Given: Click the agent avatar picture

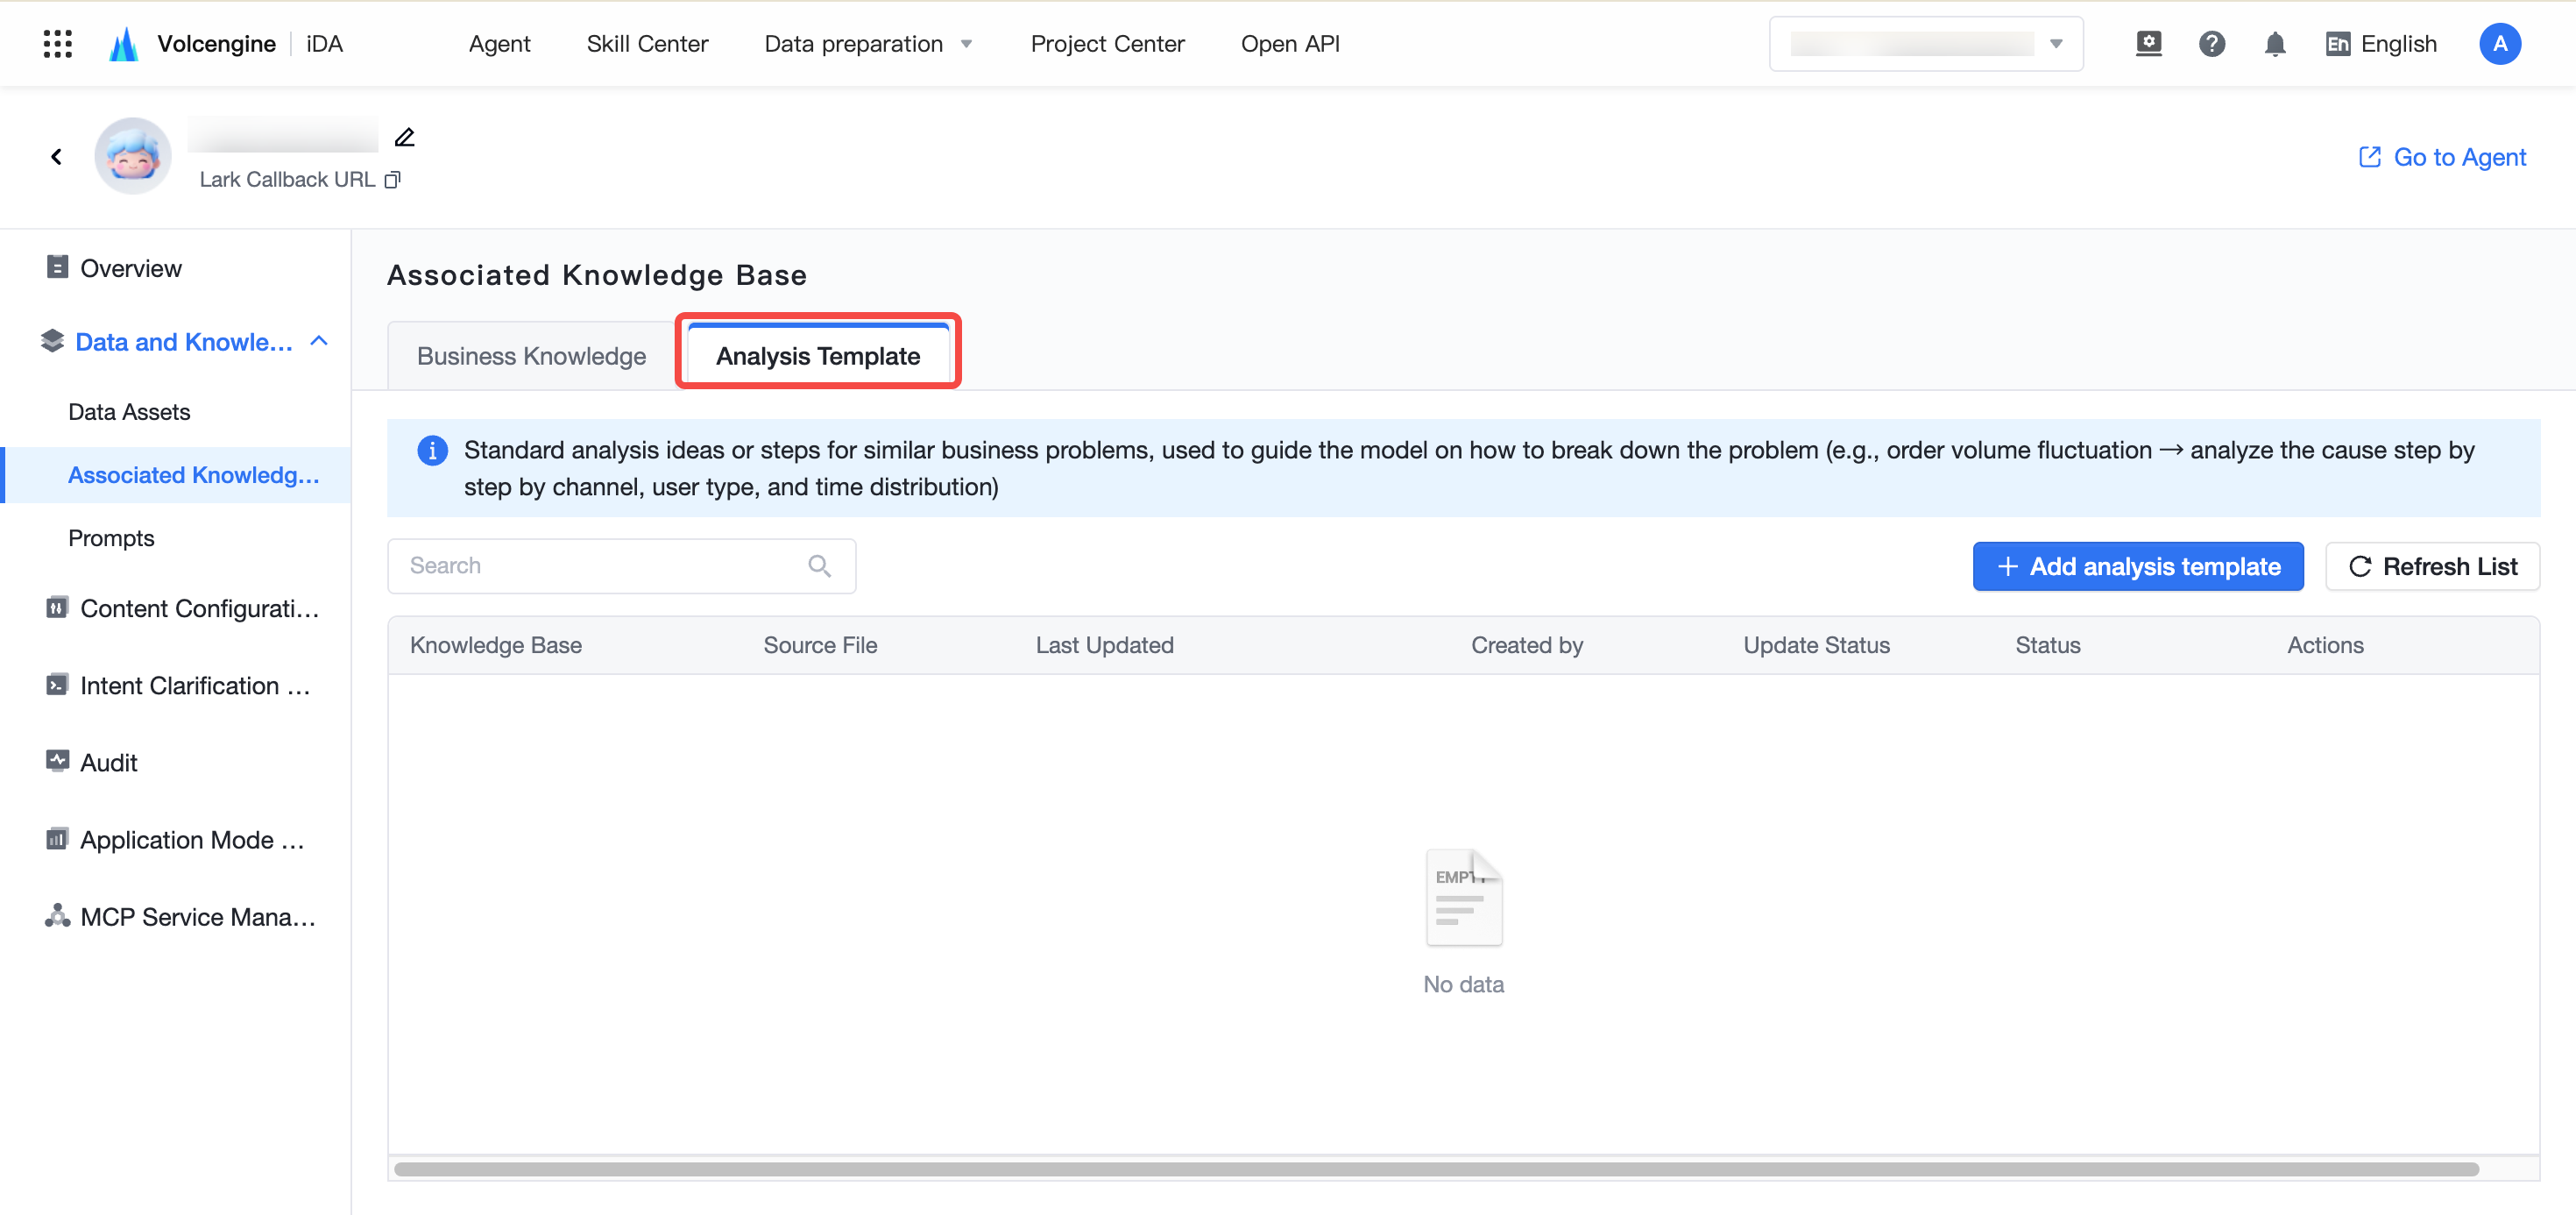Looking at the screenshot, I should tap(133, 156).
